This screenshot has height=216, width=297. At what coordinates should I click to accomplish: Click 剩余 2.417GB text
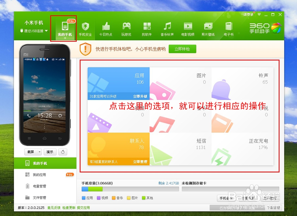tap(169, 183)
